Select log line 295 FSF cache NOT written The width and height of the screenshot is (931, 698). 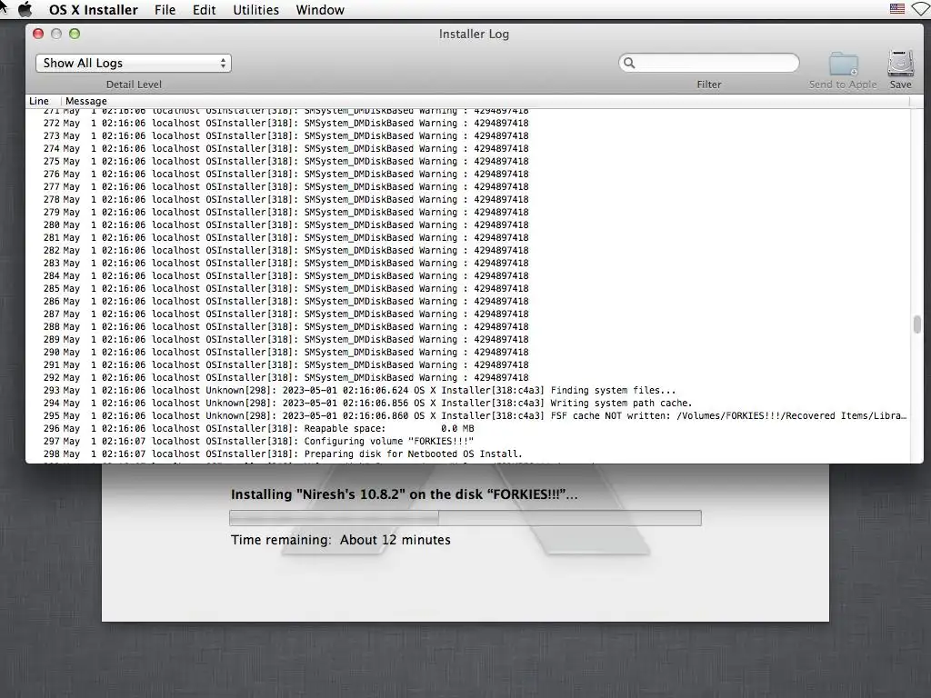tap(467, 416)
